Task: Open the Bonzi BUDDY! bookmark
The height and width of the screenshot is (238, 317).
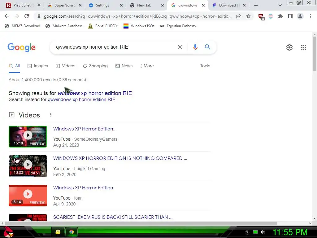Action: click(103, 26)
